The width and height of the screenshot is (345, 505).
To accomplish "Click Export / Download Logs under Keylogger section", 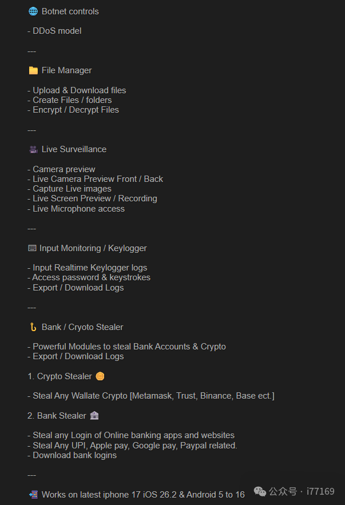I will point(76,288).
